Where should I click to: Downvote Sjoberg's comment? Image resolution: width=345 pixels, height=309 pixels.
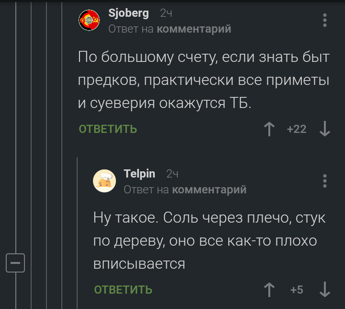click(324, 129)
